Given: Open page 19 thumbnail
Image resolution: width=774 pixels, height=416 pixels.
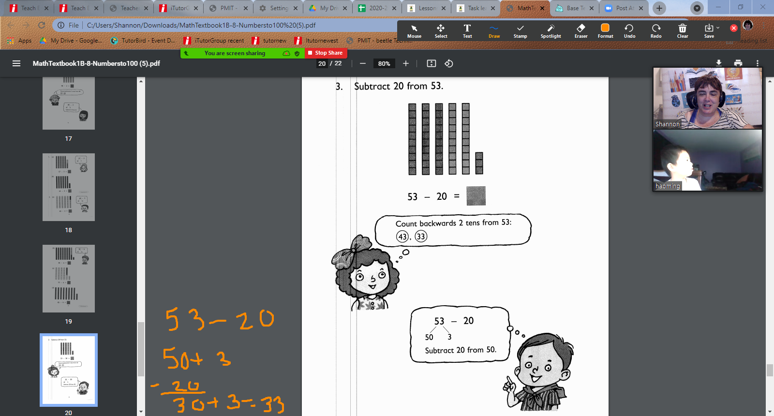Looking at the screenshot, I should point(69,279).
